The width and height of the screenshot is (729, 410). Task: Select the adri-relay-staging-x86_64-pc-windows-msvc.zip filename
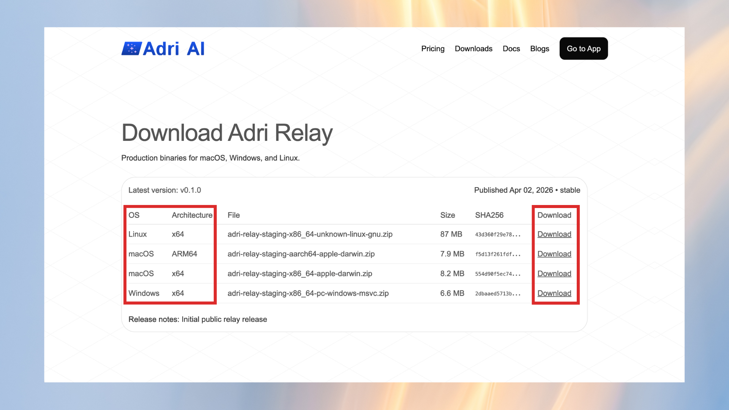coord(308,293)
